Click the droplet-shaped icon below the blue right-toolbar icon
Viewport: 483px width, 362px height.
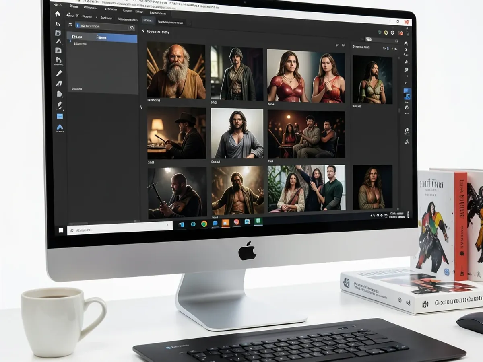[407, 107]
